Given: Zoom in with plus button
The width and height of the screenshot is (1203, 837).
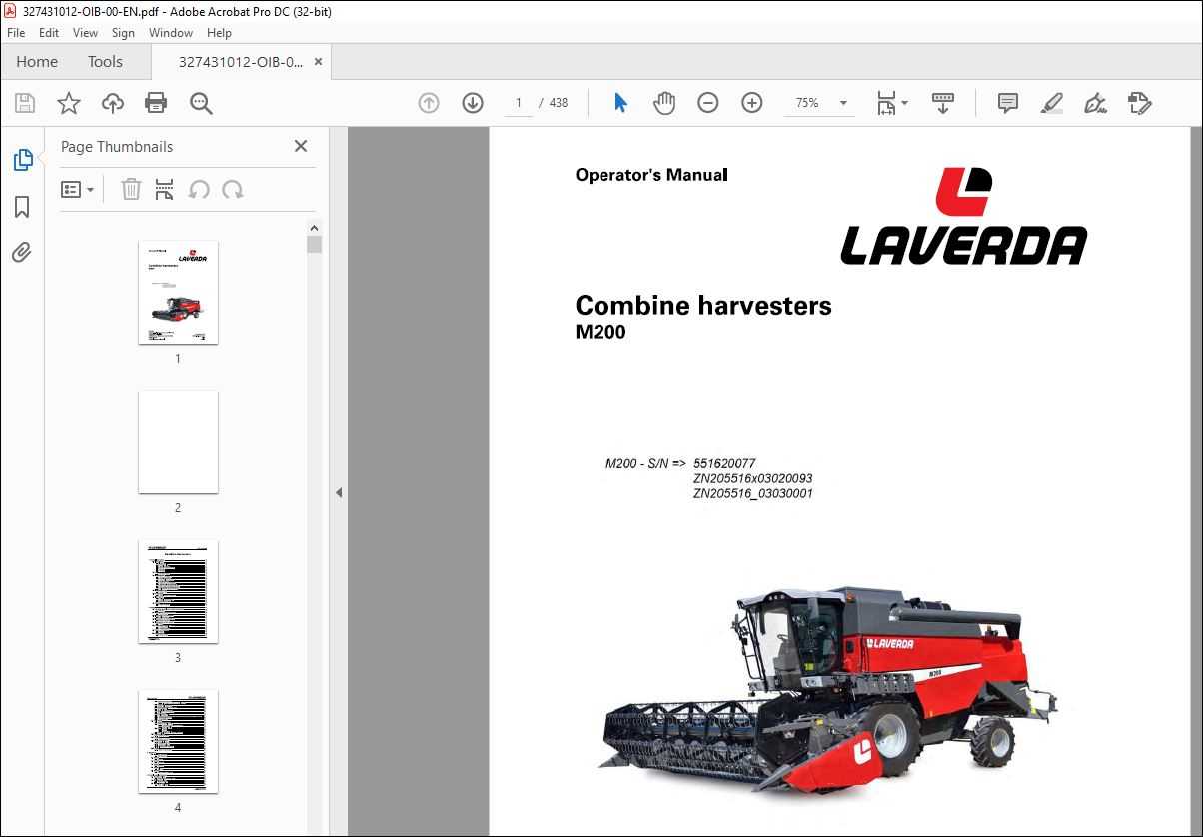Looking at the screenshot, I should pos(752,103).
